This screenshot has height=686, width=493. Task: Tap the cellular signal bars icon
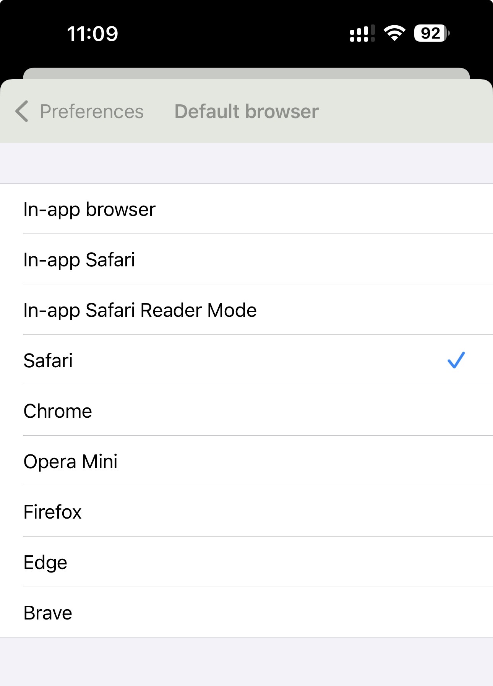(x=362, y=34)
